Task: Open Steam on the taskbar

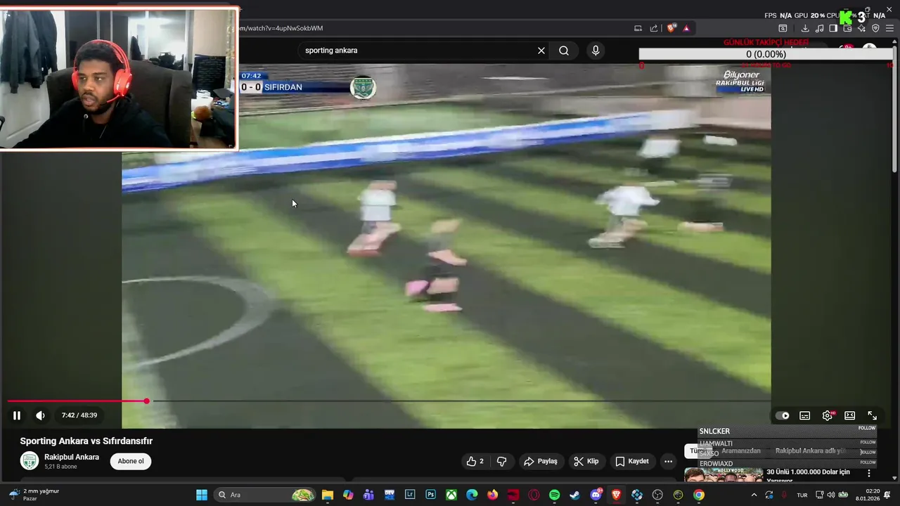Action: [574, 495]
